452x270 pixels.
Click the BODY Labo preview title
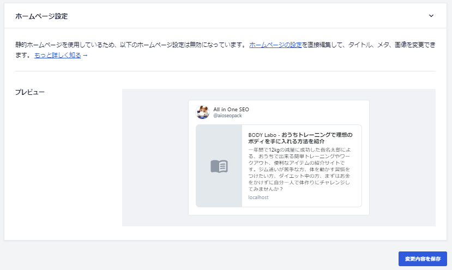click(x=300, y=138)
